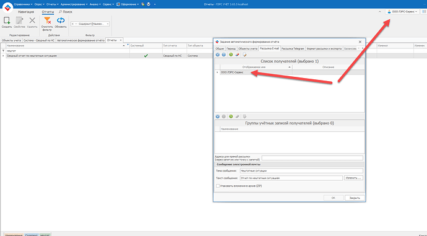Sort reports by the Наименование column header
Viewport: 427px width, 236px height.
click(x=67, y=45)
